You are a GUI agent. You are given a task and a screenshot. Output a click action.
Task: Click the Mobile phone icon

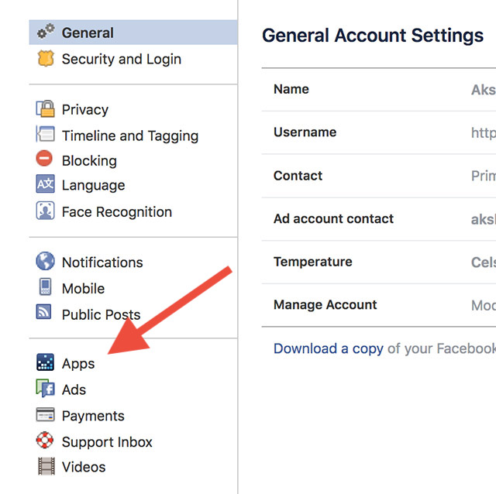pyautogui.click(x=45, y=286)
